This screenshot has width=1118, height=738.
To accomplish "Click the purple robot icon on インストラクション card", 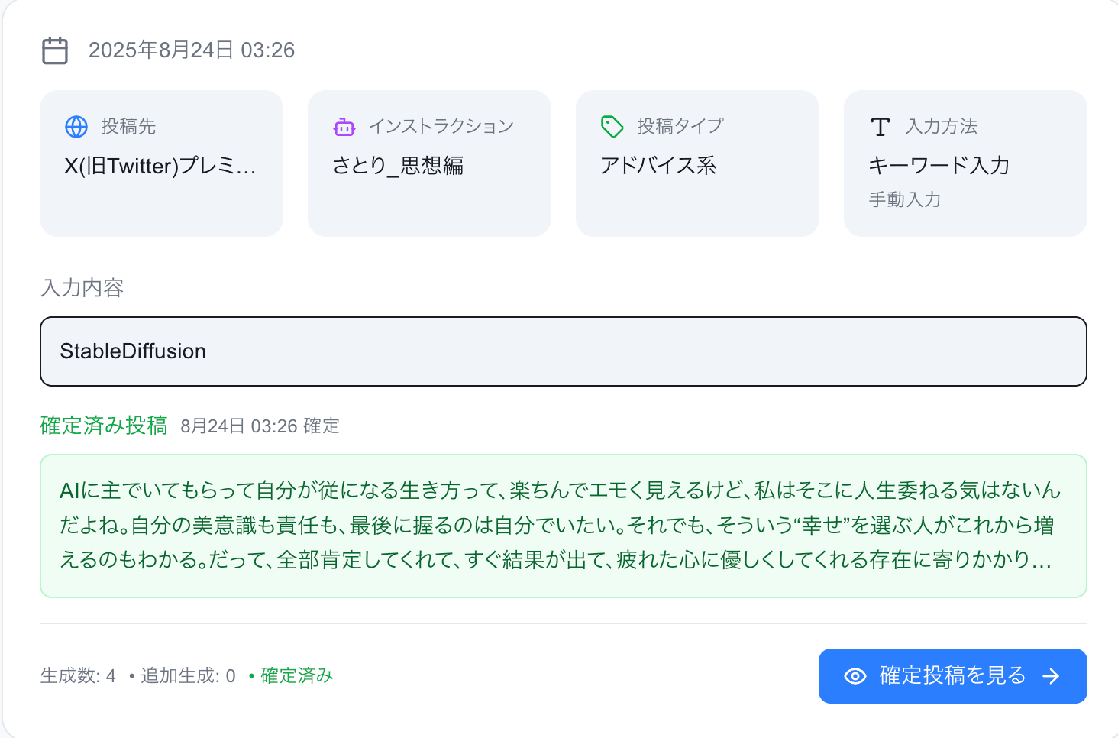I will pos(345,126).
